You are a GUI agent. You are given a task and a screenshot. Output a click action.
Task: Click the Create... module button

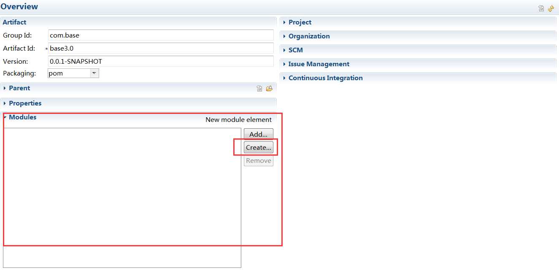tap(259, 148)
